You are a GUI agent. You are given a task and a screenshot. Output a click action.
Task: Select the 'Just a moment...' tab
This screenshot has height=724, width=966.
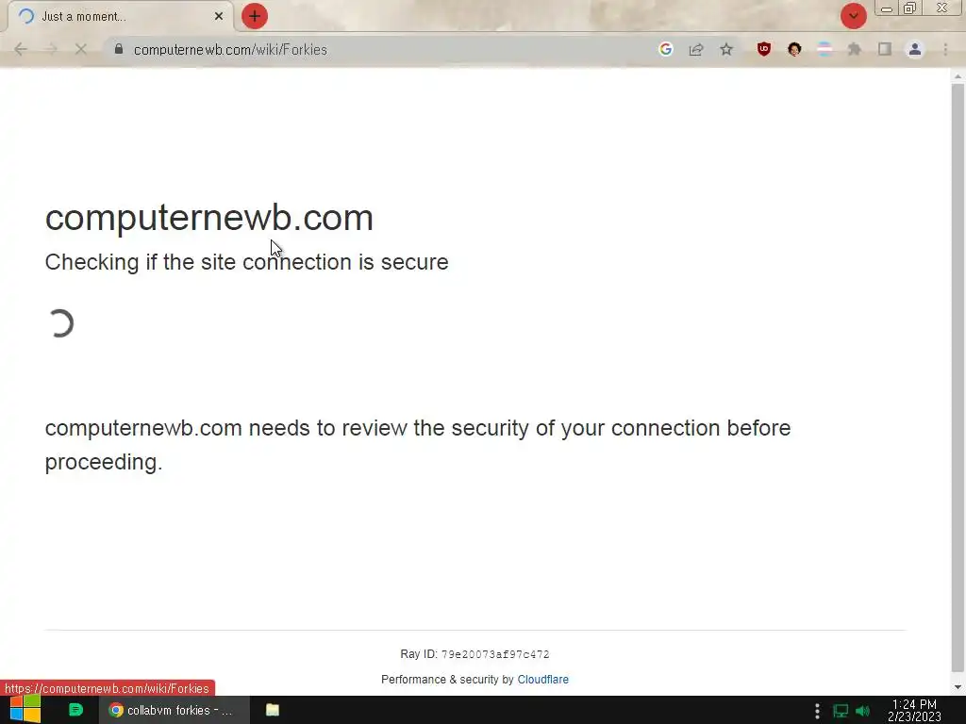(x=120, y=16)
